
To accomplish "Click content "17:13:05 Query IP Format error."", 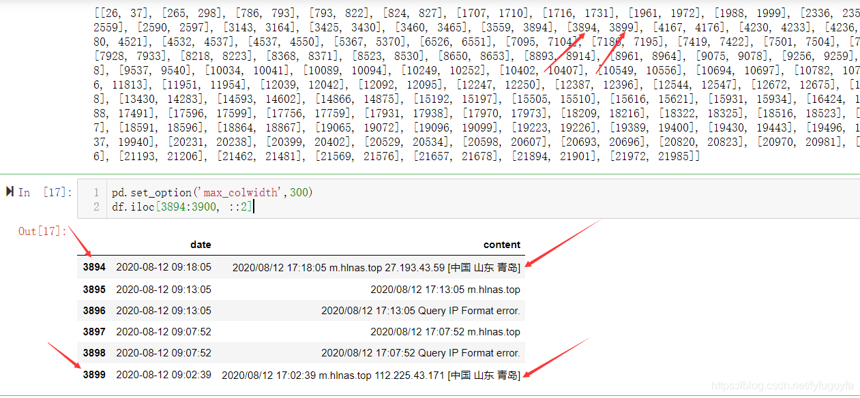I will [421, 310].
